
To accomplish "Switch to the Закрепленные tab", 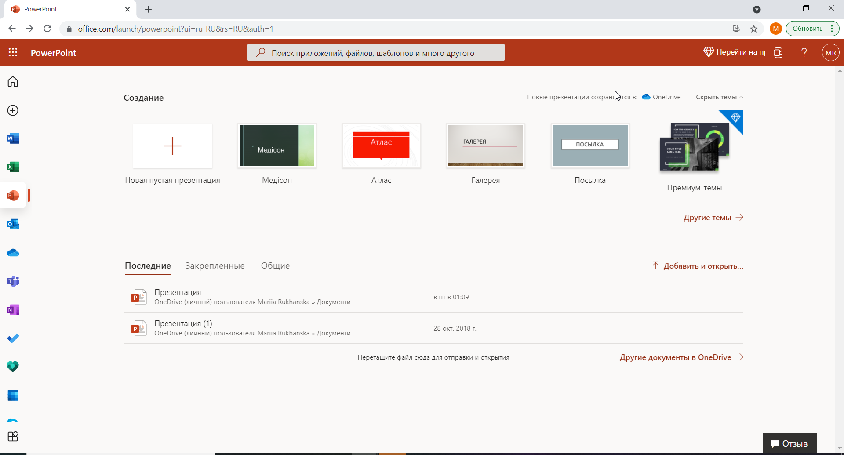I will pyautogui.click(x=215, y=266).
